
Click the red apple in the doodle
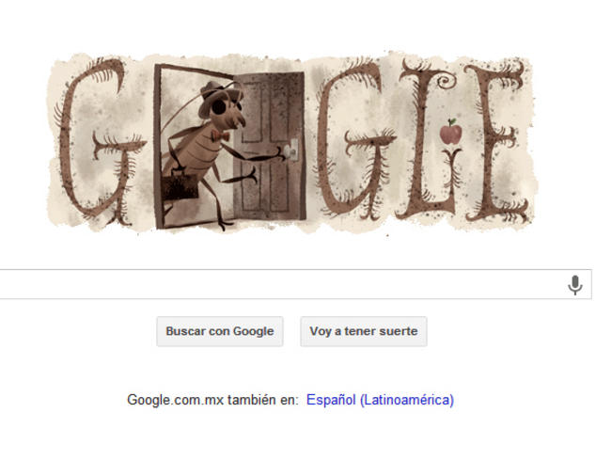click(451, 132)
